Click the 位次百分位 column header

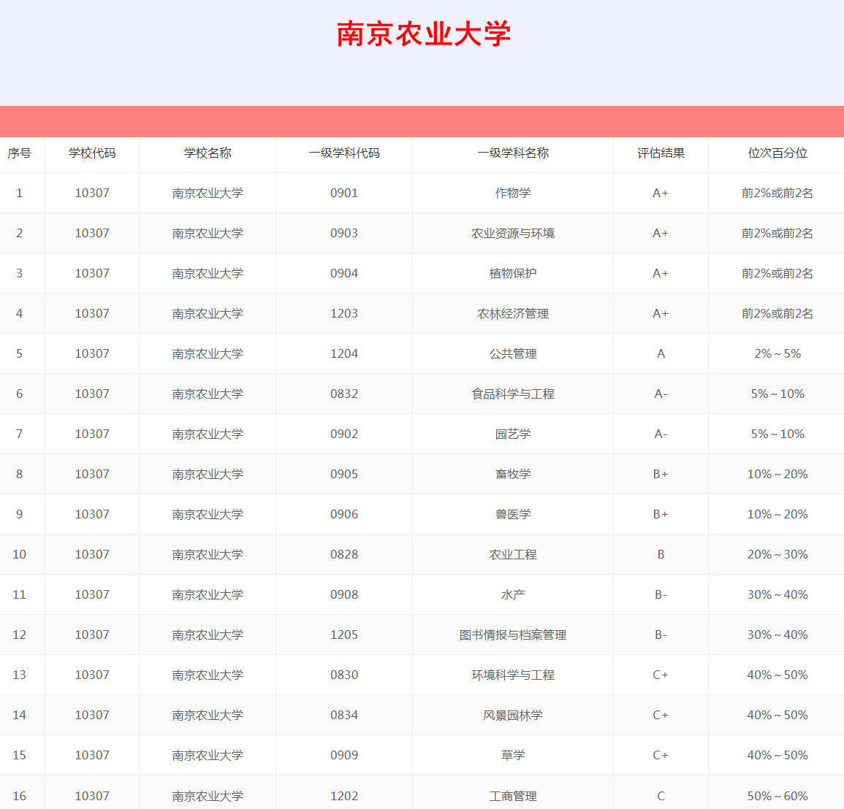click(777, 153)
